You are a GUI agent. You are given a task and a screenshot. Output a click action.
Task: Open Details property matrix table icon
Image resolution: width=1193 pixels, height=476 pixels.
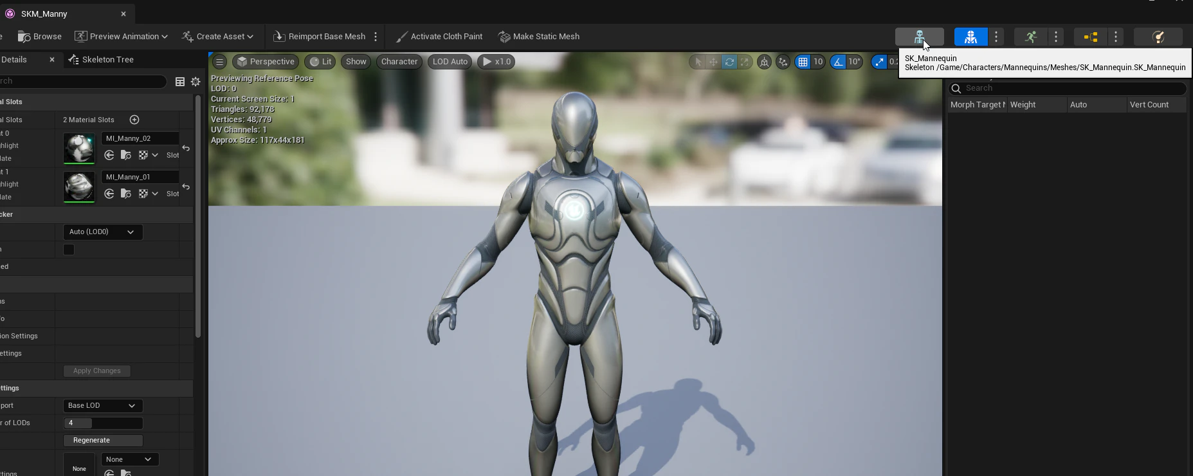point(180,82)
